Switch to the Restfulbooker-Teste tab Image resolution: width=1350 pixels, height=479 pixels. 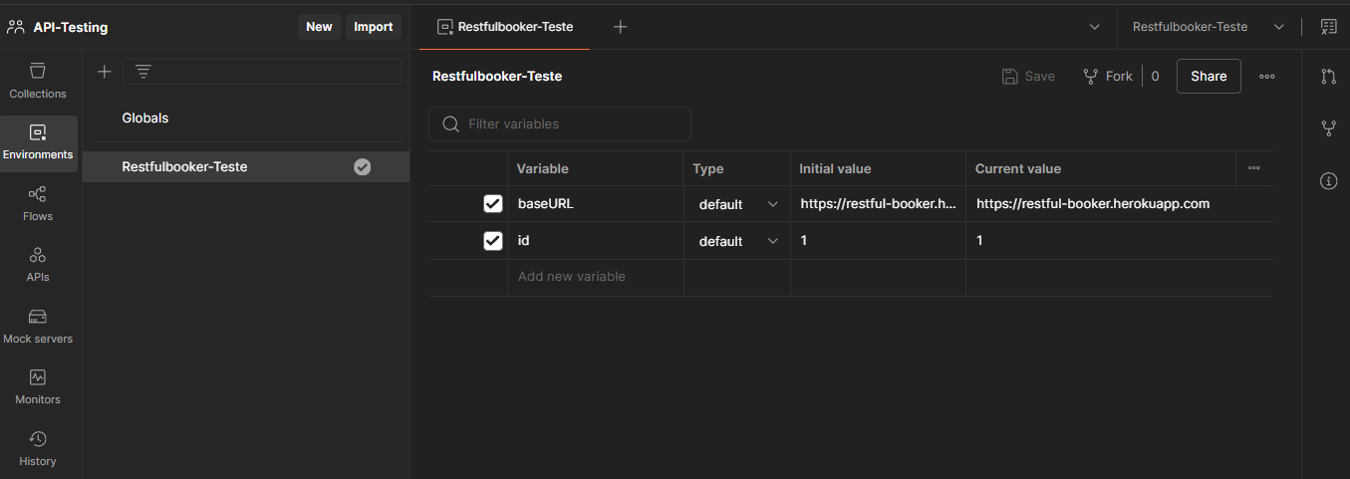(504, 27)
